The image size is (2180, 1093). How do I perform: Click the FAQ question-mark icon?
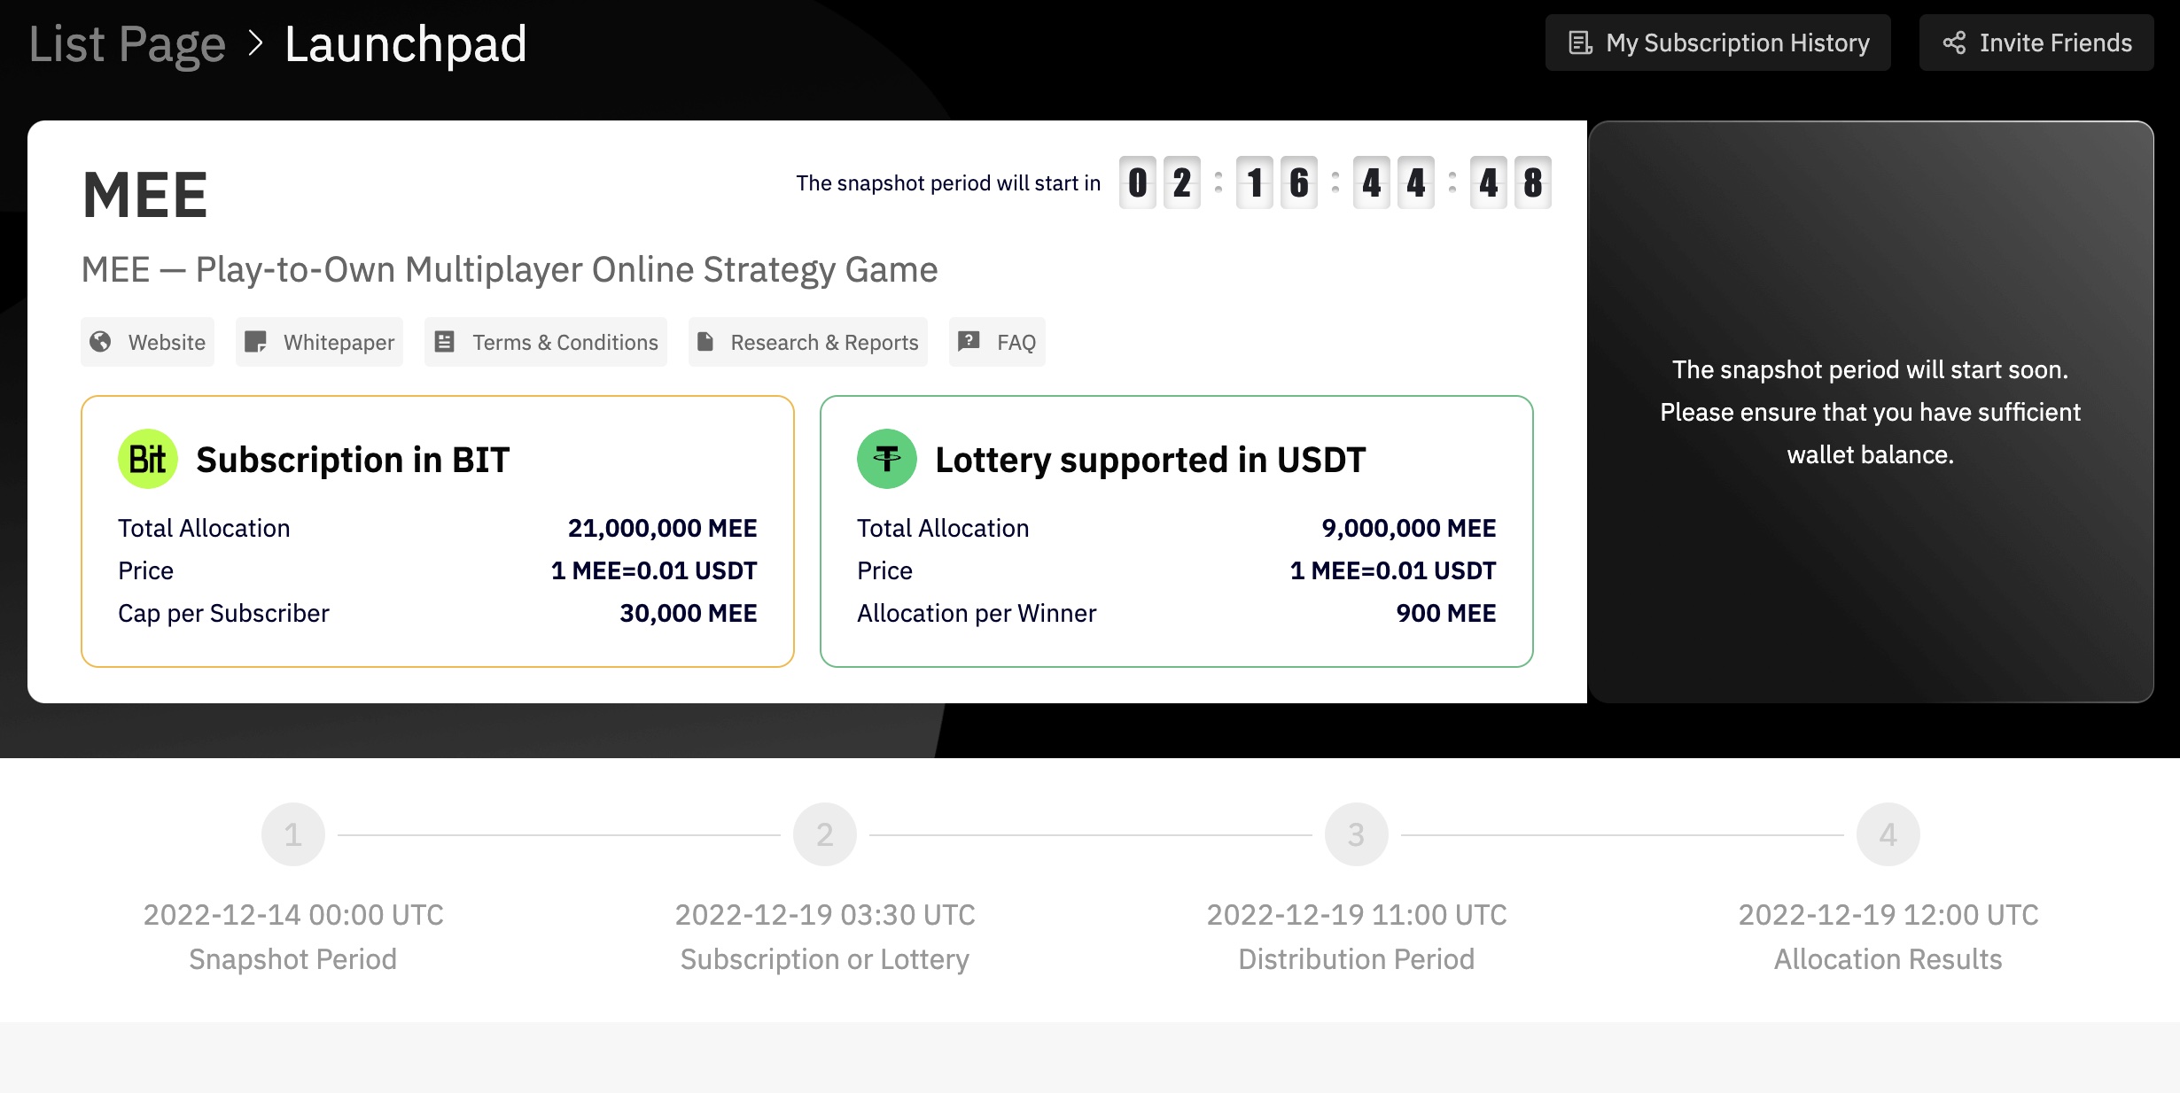969,341
